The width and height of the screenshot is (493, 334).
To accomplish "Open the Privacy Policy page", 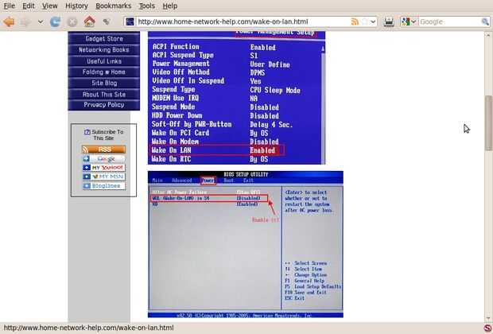I will coord(104,105).
